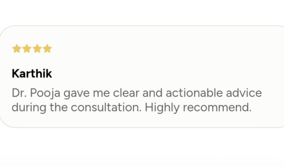Click the fourth gold rating star
The height and width of the screenshot is (166, 284).
point(47,49)
